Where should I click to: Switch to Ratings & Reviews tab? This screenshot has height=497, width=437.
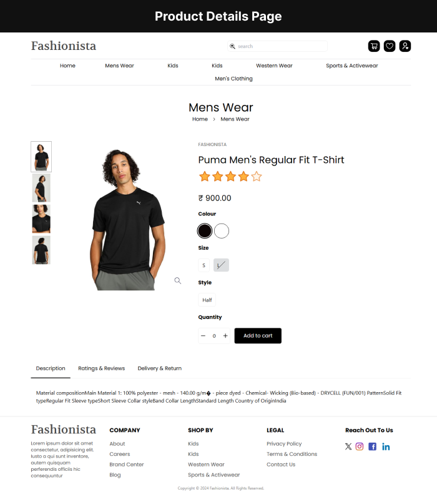101,368
